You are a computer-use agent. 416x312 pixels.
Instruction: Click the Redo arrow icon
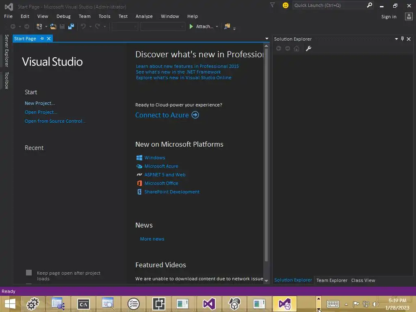tap(97, 26)
